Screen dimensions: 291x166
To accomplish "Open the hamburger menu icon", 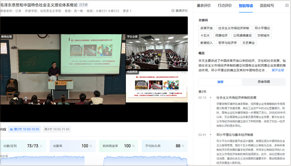I will click(287, 5).
